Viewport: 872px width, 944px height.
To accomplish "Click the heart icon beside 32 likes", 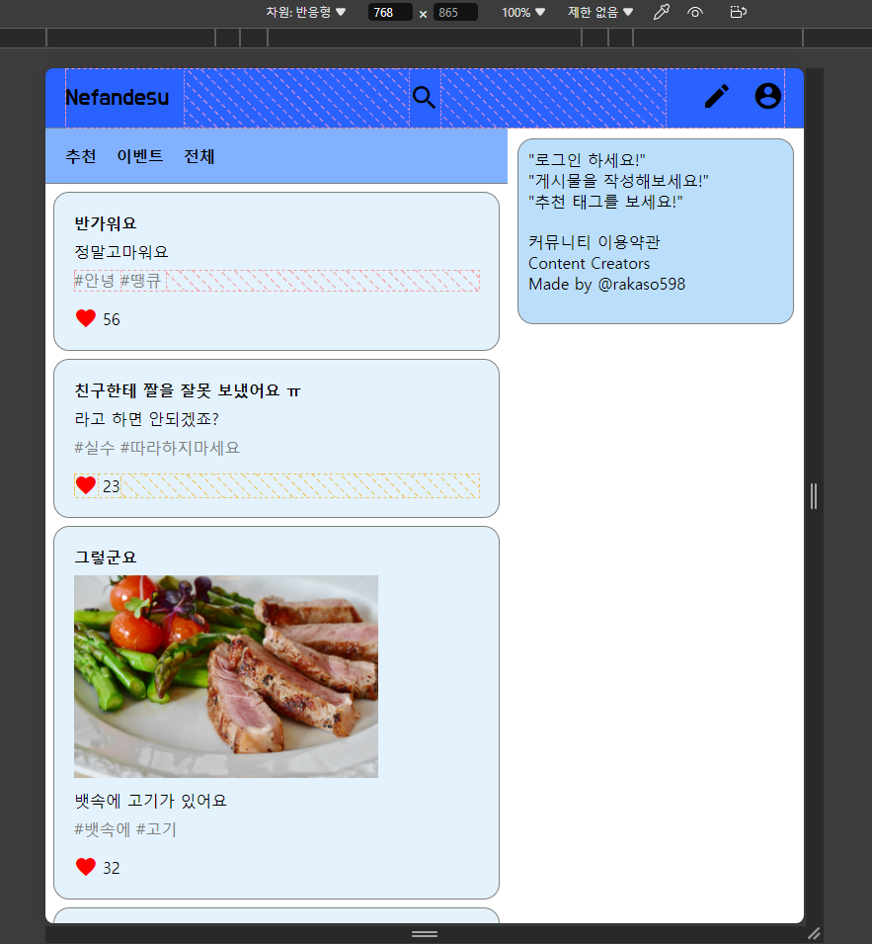I will [86, 867].
